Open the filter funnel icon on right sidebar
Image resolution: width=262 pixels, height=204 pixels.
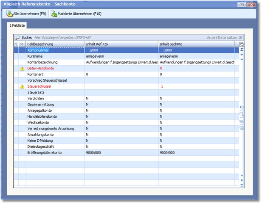[242, 128]
